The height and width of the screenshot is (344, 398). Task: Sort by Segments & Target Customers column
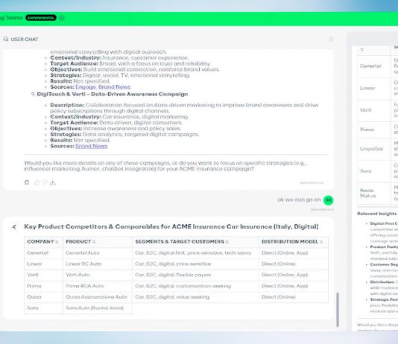pyautogui.click(x=227, y=242)
